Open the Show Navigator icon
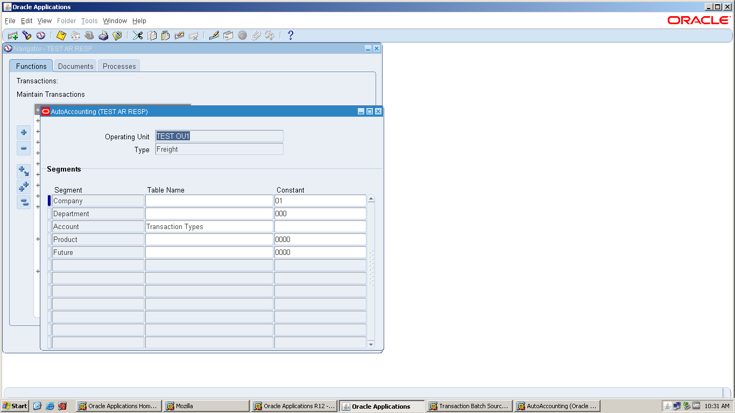Viewport: 735px width, 413px height. pyautogui.click(x=40, y=35)
